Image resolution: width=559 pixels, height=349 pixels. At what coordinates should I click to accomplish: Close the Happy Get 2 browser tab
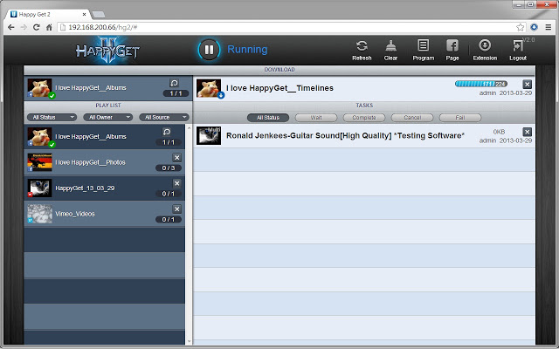click(x=84, y=15)
